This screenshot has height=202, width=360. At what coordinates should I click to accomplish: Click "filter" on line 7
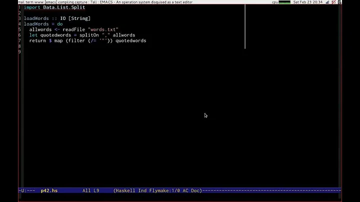pyautogui.click(x=76, y=40)
